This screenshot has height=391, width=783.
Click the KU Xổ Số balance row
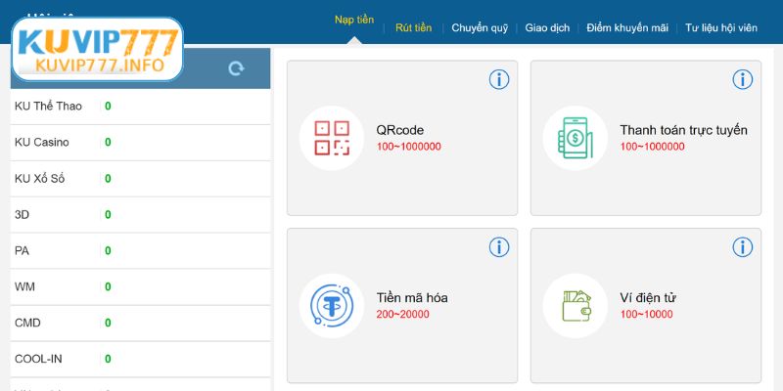[140, 179]
